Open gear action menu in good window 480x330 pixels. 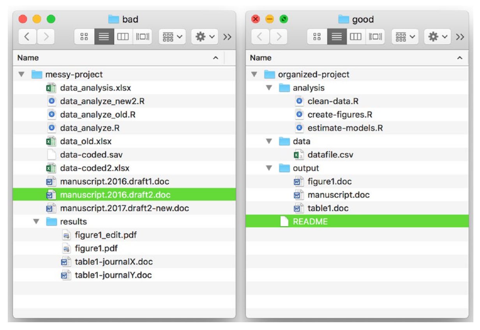(437, 37)
